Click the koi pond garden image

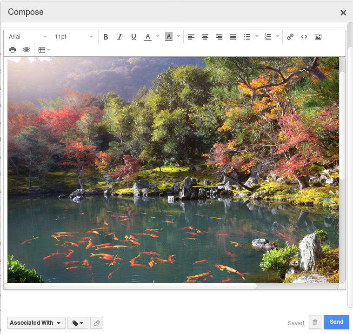[x=173, y=170]
